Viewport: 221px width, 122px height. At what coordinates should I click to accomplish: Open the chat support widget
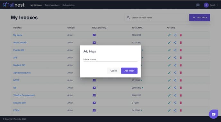point(213,114)
